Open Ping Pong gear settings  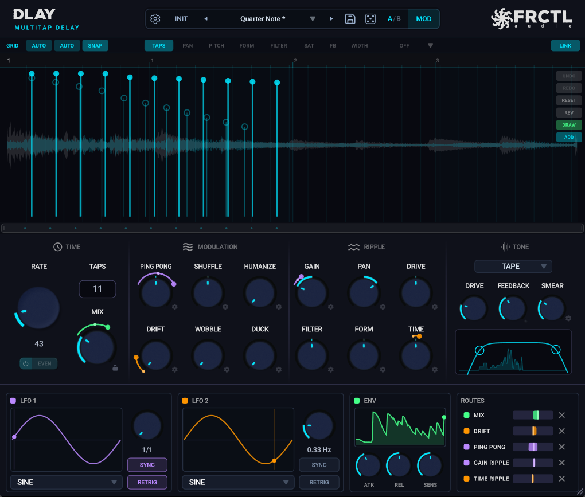coord(174,307)
